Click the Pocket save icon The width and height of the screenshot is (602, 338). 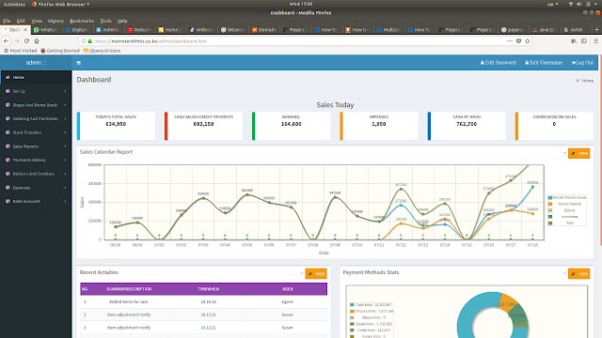click(x=518, y=41)
